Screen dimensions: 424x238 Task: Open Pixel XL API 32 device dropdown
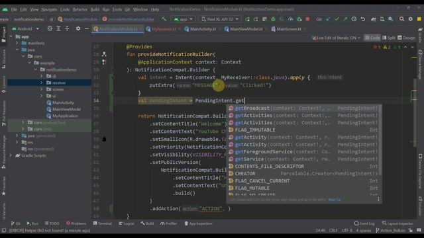220,19
